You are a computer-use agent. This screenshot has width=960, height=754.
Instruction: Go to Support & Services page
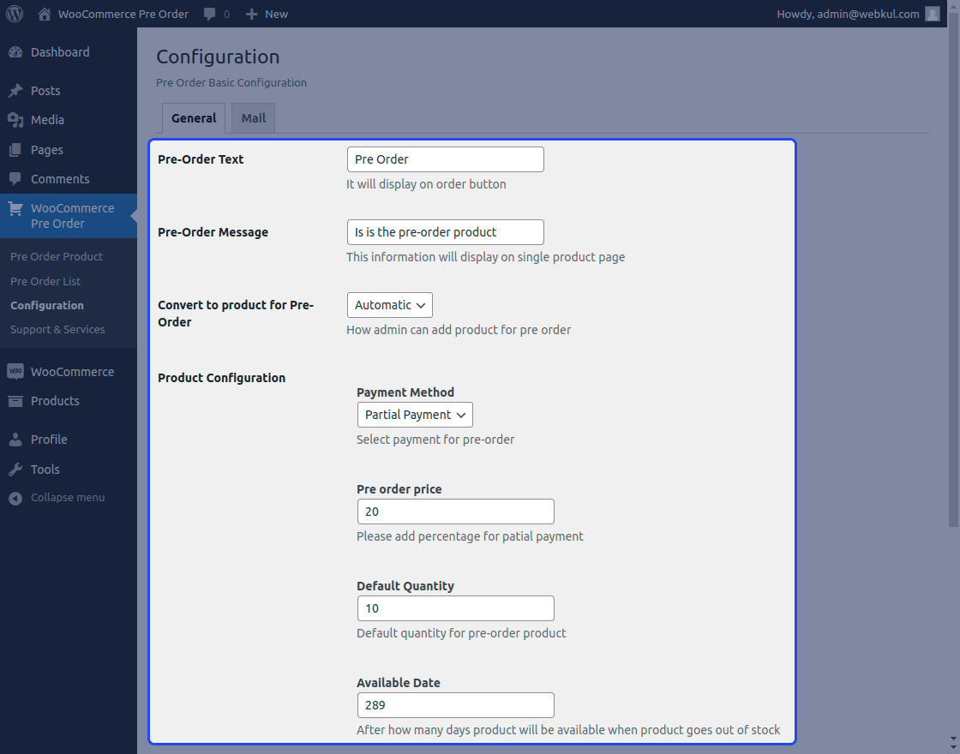point(57,329)
